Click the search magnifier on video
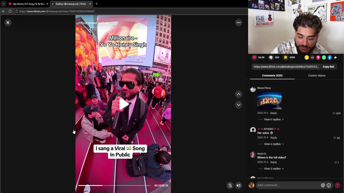Viewport: 344px width, 193px height. point(163,23)
